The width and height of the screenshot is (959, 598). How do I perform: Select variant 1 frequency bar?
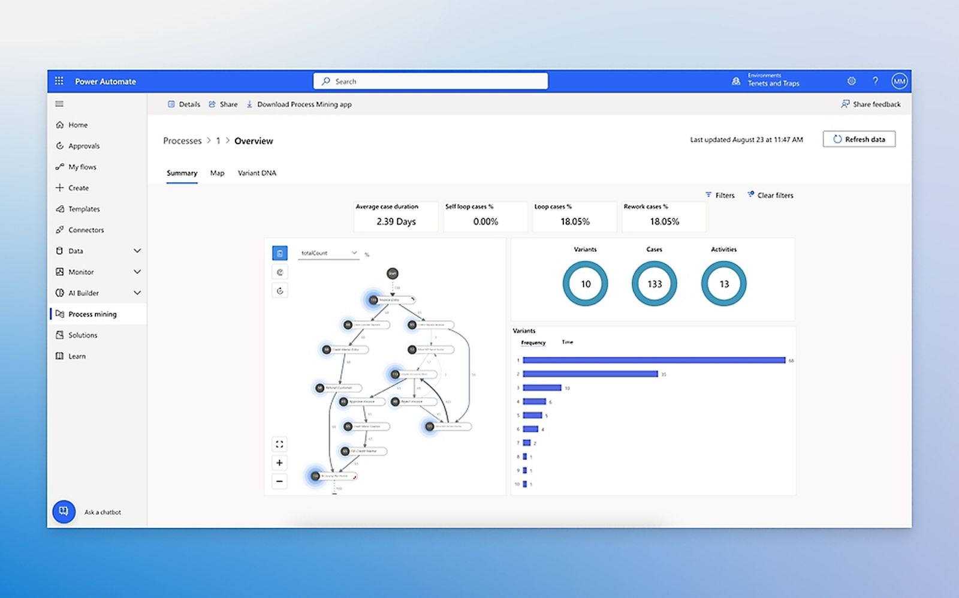(653, 360)
